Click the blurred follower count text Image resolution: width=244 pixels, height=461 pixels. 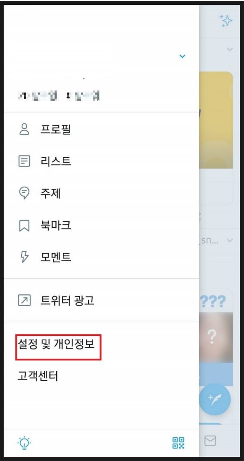pyautogui.click(x=58, y=96)
